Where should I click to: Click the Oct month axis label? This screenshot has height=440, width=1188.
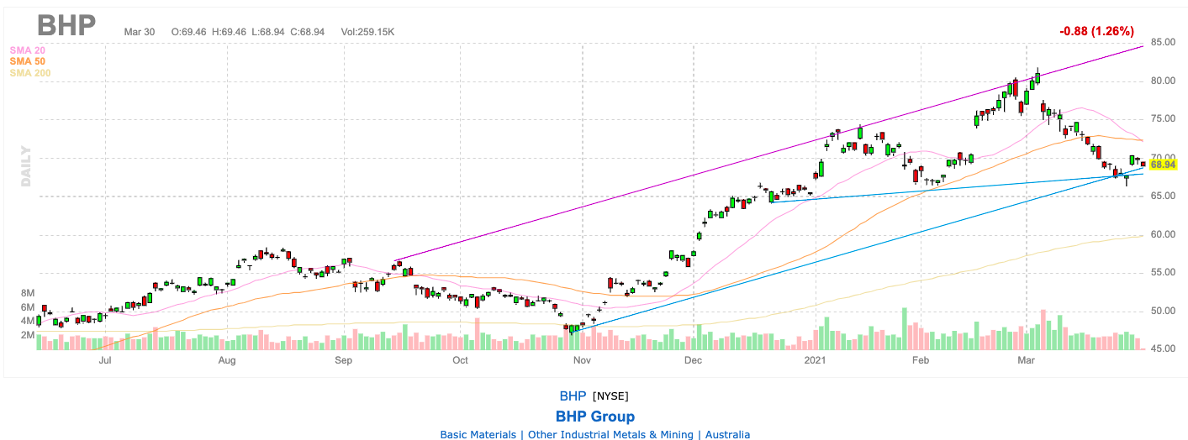pyautogui.click(x=460, y=360)
